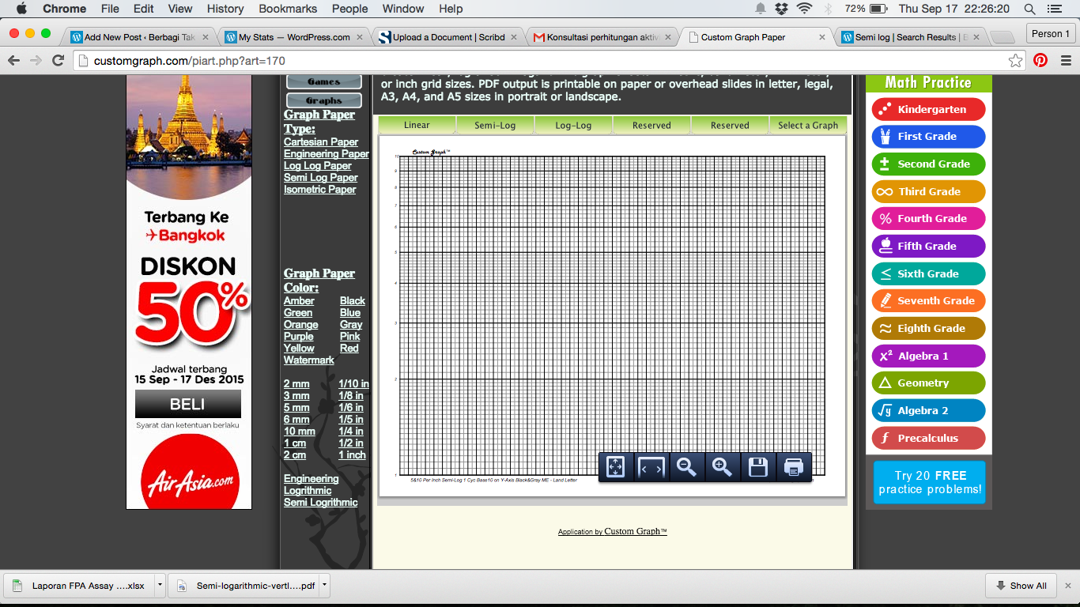Reload the page

(58, 60)
